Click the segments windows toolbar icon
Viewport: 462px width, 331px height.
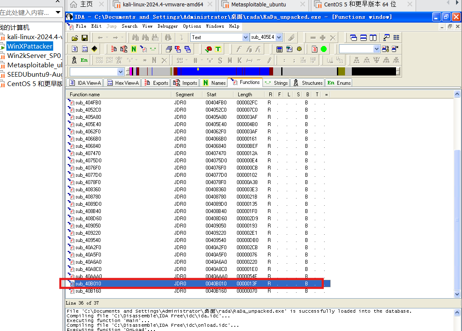(x=169, y=49)
